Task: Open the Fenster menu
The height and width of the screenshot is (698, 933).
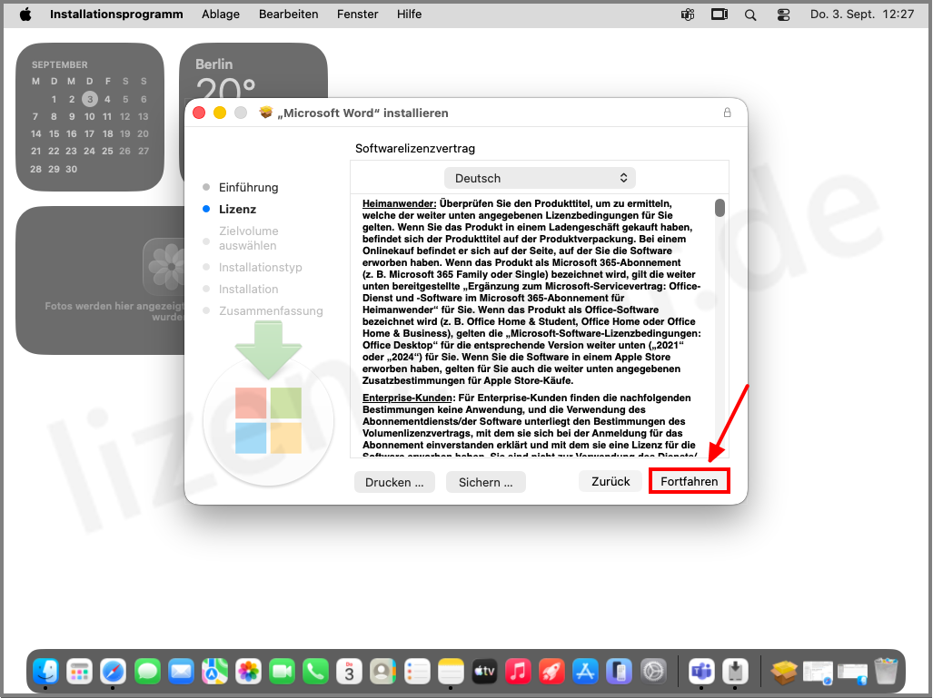Action: 357,14
